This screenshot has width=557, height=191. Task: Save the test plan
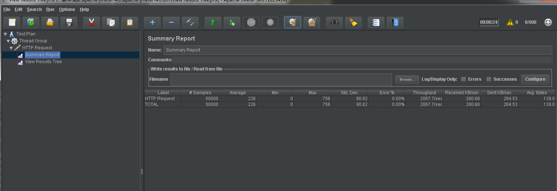pos(69,23)
